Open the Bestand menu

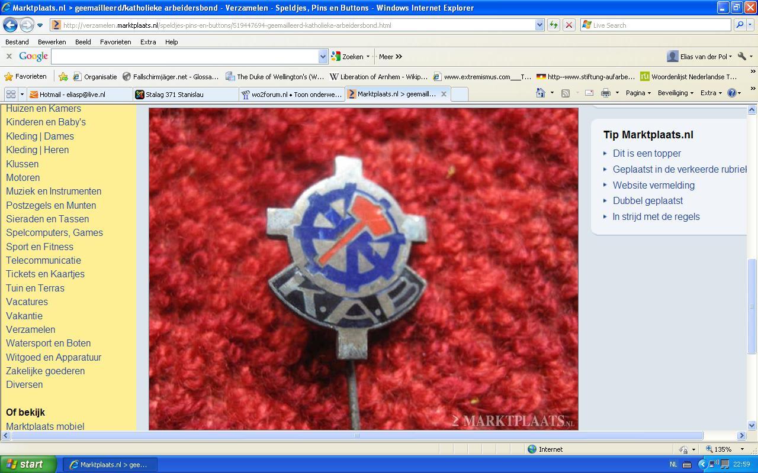click(x=17, y=42)
